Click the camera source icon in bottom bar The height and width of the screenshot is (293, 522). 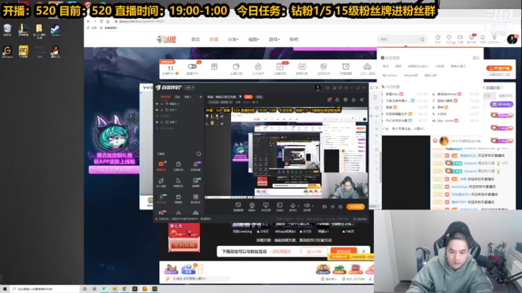(252, 205)
